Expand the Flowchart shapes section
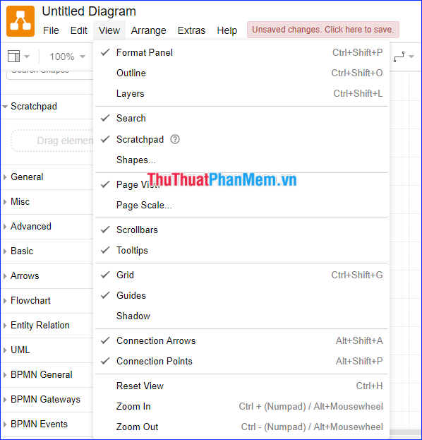The height and width of the screenshot is (440, 422). (47, 301)
